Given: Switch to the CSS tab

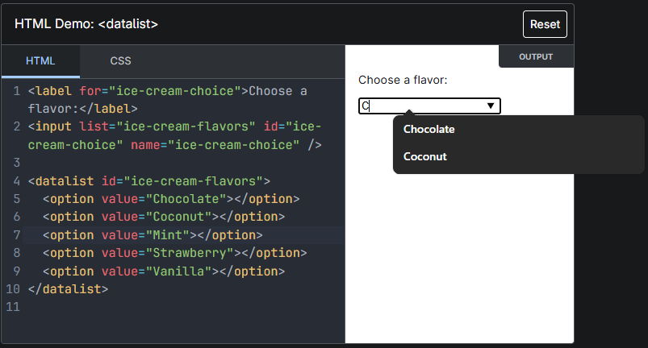Looking at the screenshot, I should coord(120,61).
